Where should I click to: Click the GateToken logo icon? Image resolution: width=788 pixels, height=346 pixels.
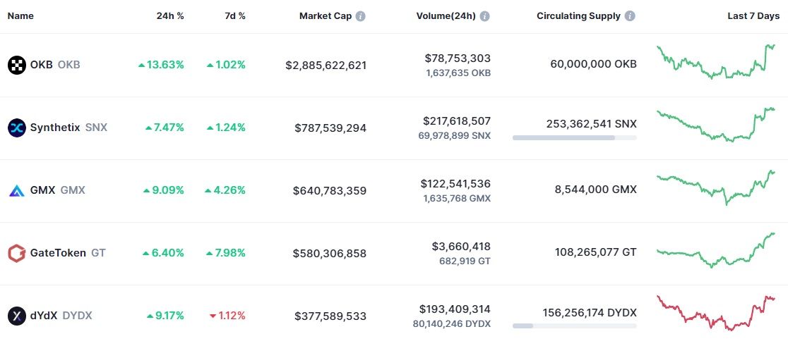pyautogui.click(x=16, y=253)
